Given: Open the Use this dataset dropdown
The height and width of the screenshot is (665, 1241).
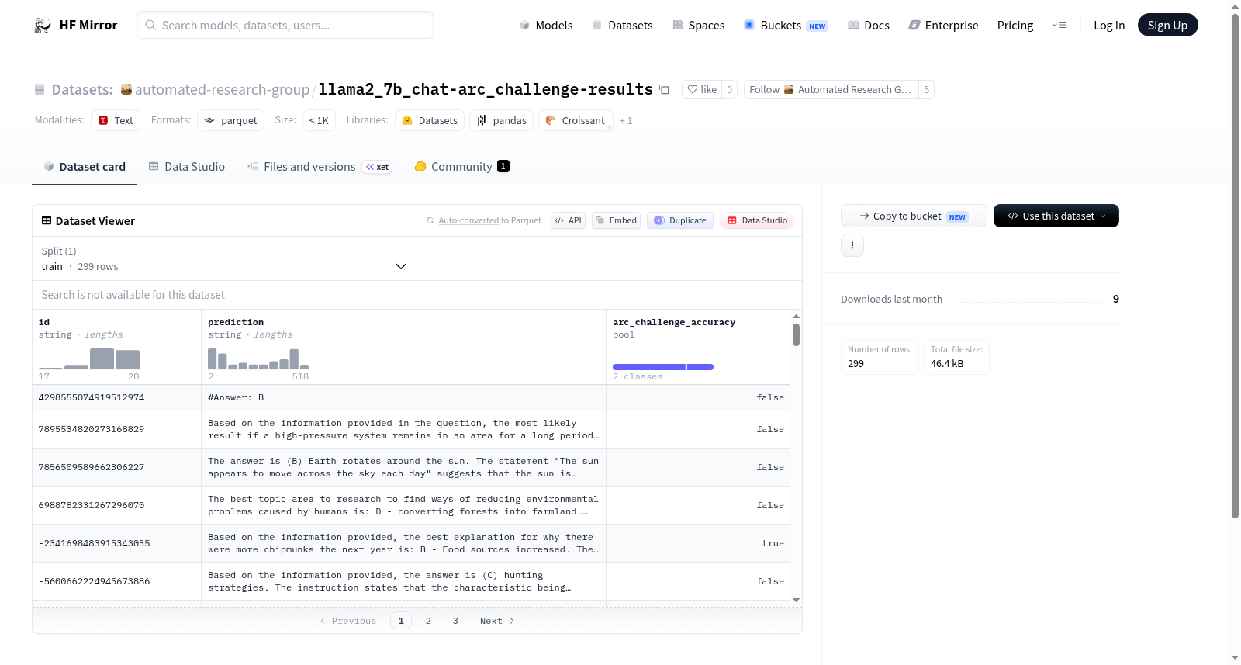Looking at the screenshot, I should (x=1056, y=216).
